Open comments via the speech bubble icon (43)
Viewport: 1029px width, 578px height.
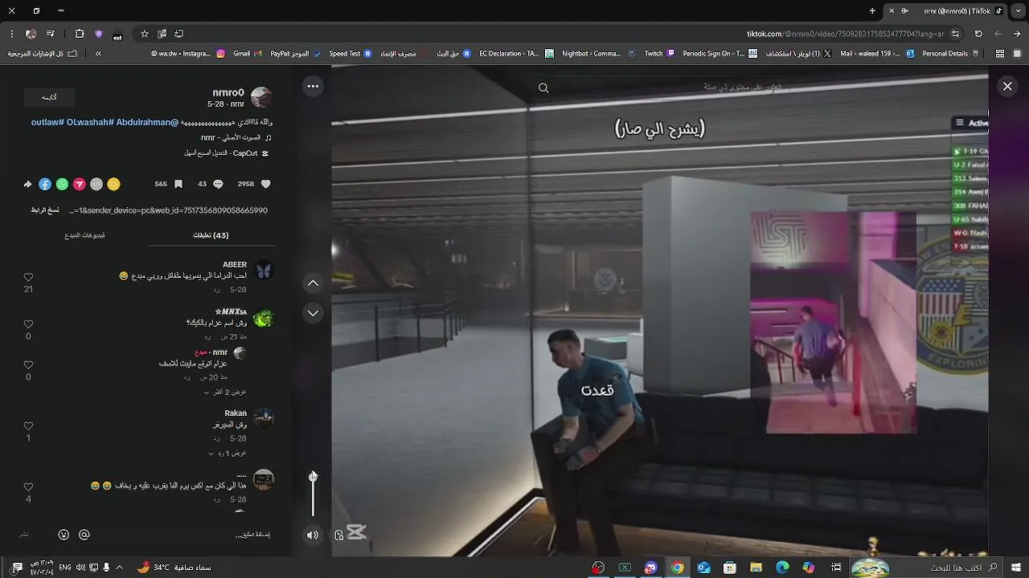click(x=216, y=184)
